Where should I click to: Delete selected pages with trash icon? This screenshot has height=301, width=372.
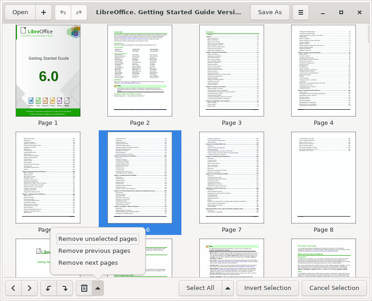coord(84,288)
